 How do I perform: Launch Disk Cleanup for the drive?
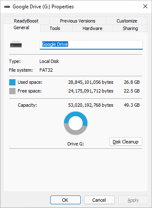coord(126,142)
